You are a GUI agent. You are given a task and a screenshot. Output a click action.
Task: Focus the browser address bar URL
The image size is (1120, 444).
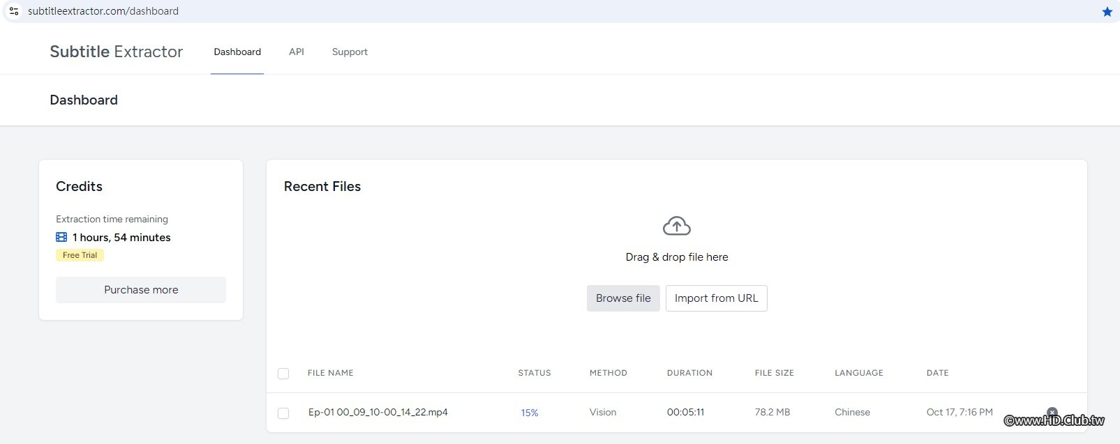tap(103, 11)
